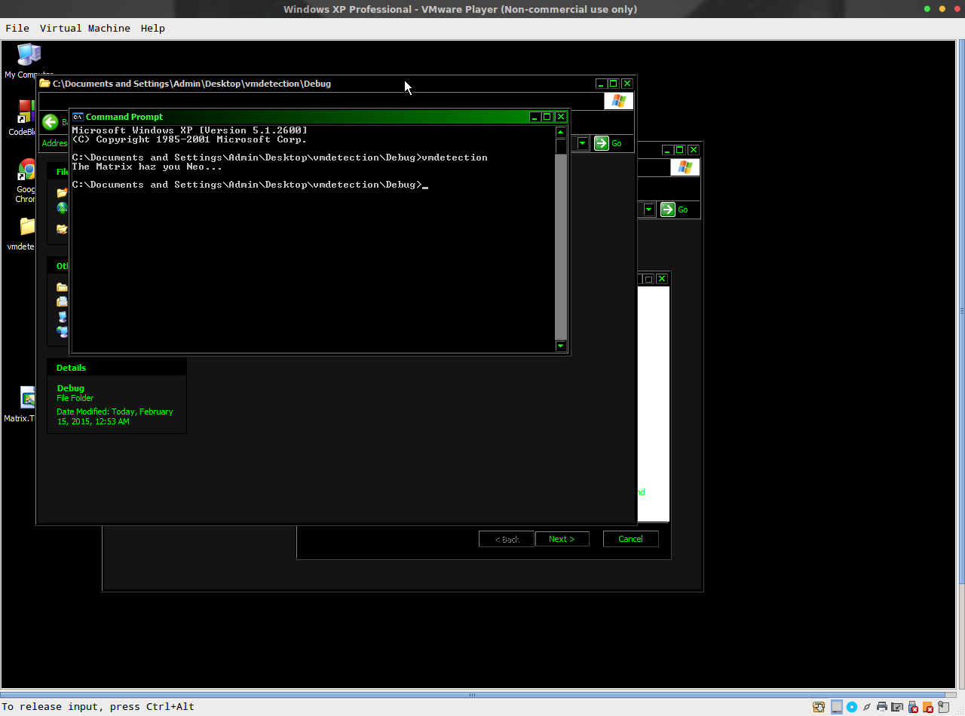
Task: Click Next button in wizard dialog
Action: click(562, 539)
